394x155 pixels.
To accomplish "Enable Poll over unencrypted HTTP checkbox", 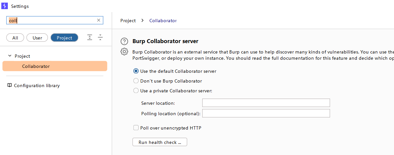I will pyautogui.click(x=136, y=128).
